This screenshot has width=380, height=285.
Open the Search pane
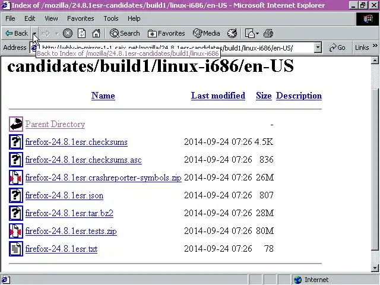(x=125, y=33)
